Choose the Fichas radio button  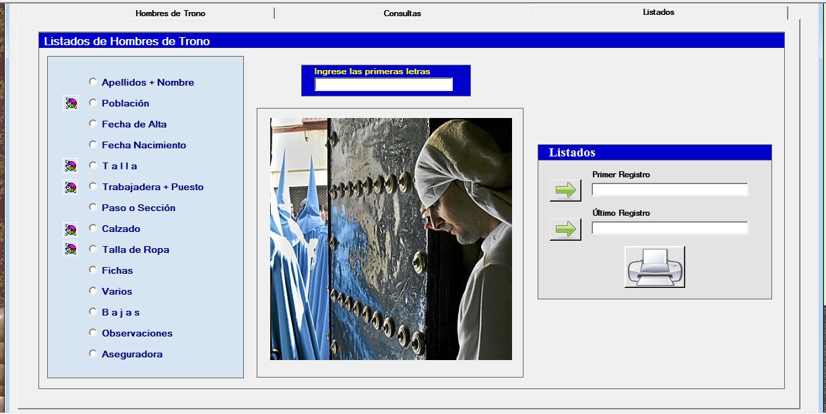pyautogui.click(x=93, y=270)
